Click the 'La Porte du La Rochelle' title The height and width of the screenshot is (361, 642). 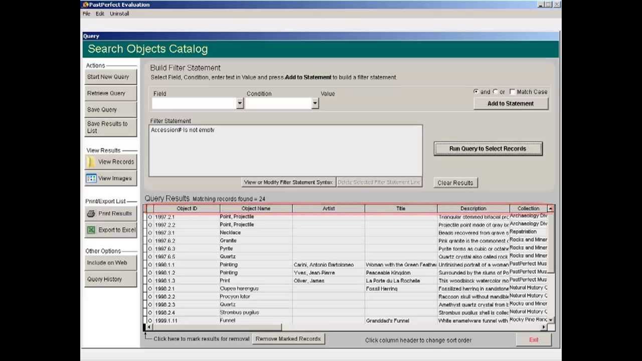point(401,281)
